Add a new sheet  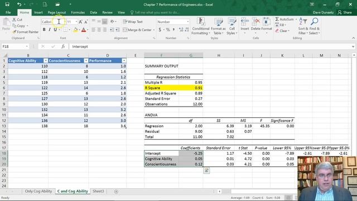coord(116,192)
